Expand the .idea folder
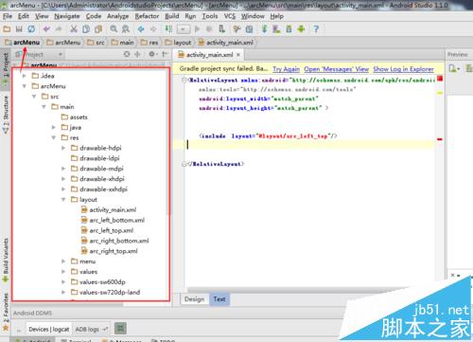The height and width of the screenshot is (342, 473). (25, 76)
